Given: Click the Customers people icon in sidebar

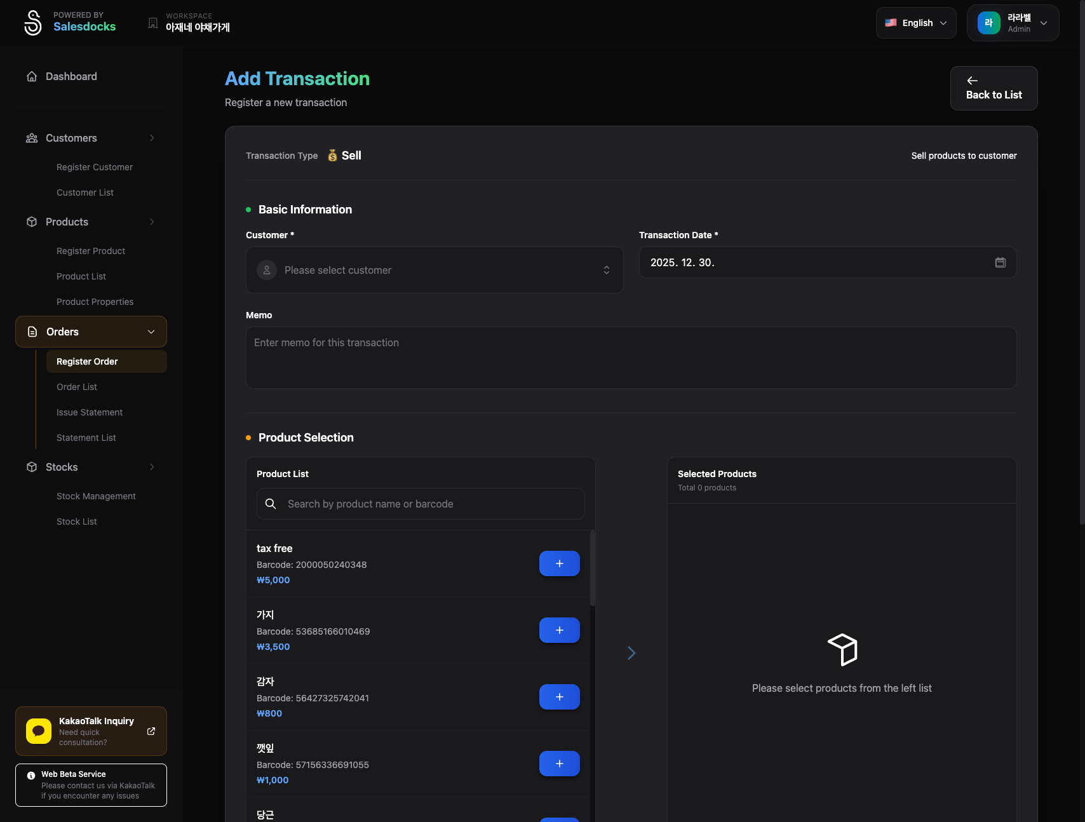Looking at the screenshot, I should (x=32, y=138).
